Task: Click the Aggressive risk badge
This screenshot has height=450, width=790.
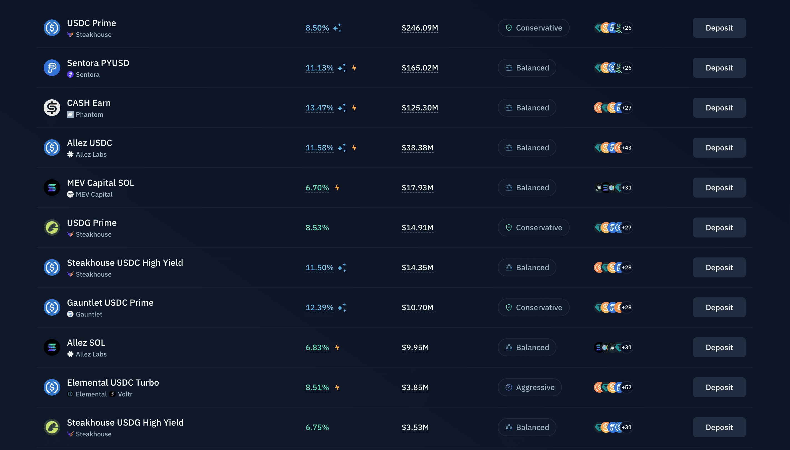Action: click(529, 387)
